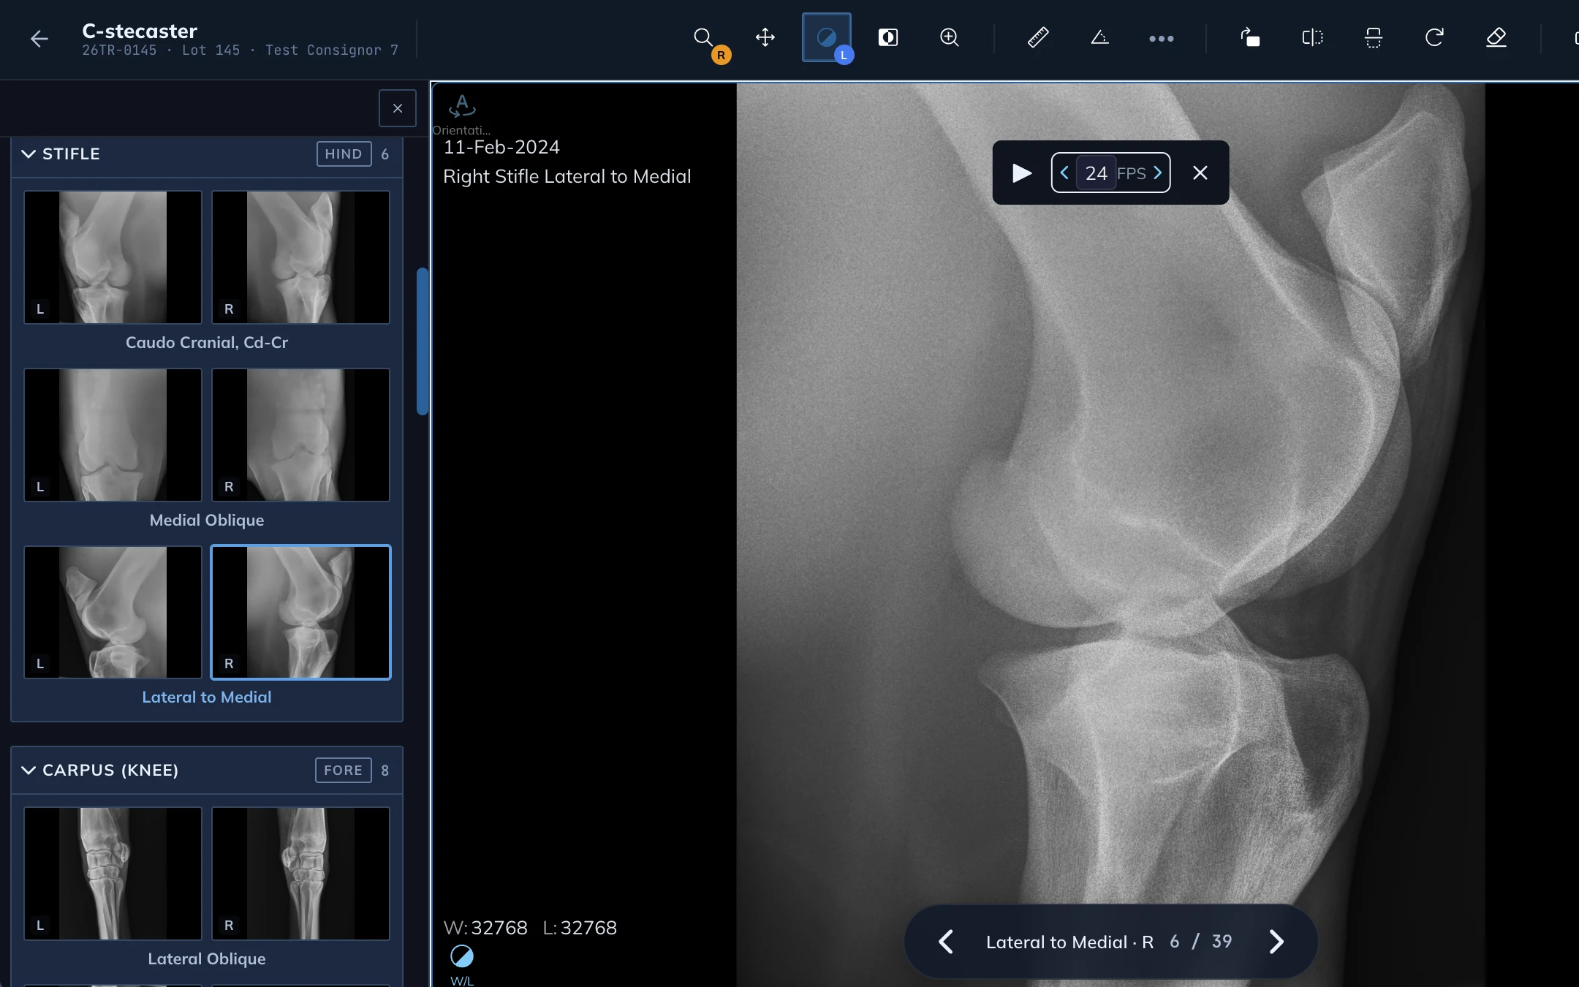
Task: Click the FORE badge in CARPUS header
Action: tap(344, 770)
